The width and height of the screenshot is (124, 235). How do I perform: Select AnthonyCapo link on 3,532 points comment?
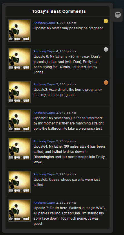coord(44,203)
